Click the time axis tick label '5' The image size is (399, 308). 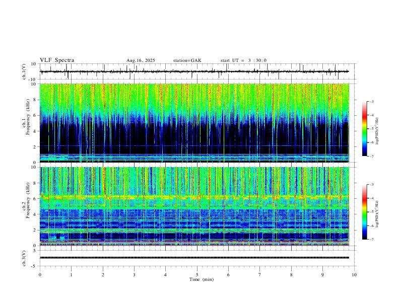tap(197, 275)
